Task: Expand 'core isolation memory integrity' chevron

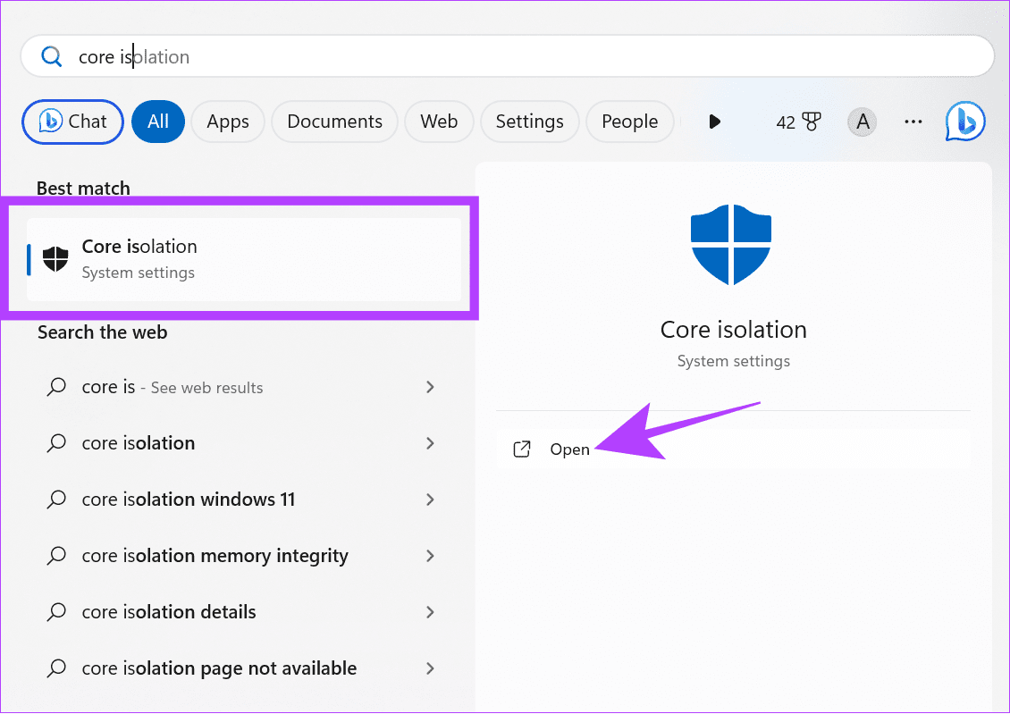Action: coord(430,556)
